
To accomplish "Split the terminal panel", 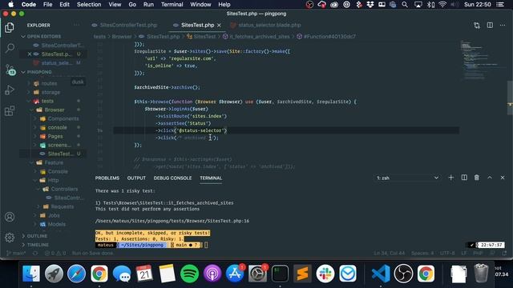I will [464, 178].
